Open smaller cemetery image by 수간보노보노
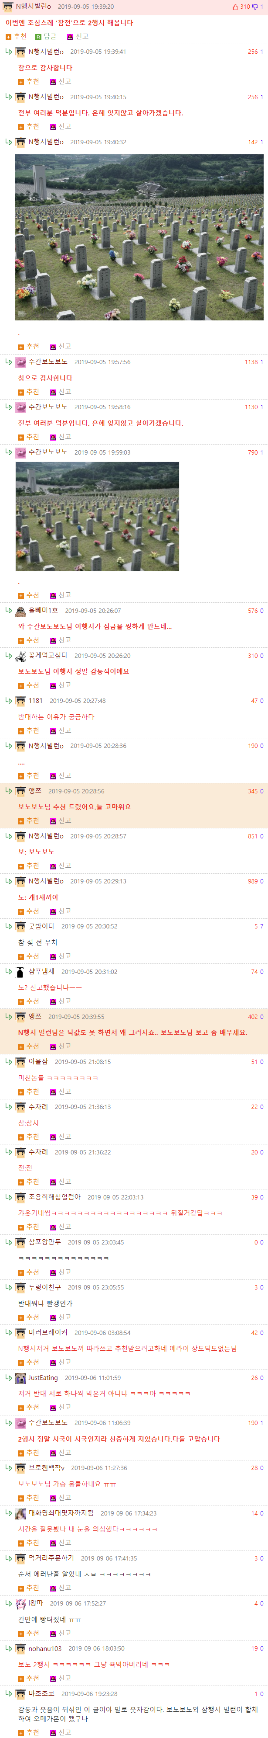This screenshot has width=268, height=1738. (x=97, y=516)
